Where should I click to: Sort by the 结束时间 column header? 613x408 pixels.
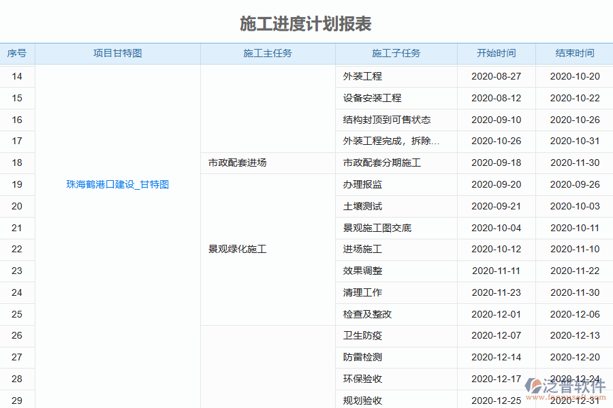(574, 54)
